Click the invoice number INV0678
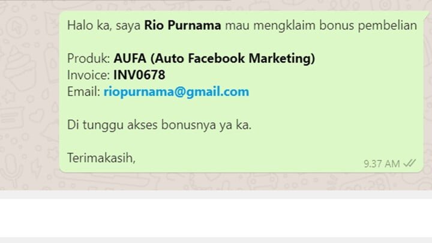 [x=139, y=75]
